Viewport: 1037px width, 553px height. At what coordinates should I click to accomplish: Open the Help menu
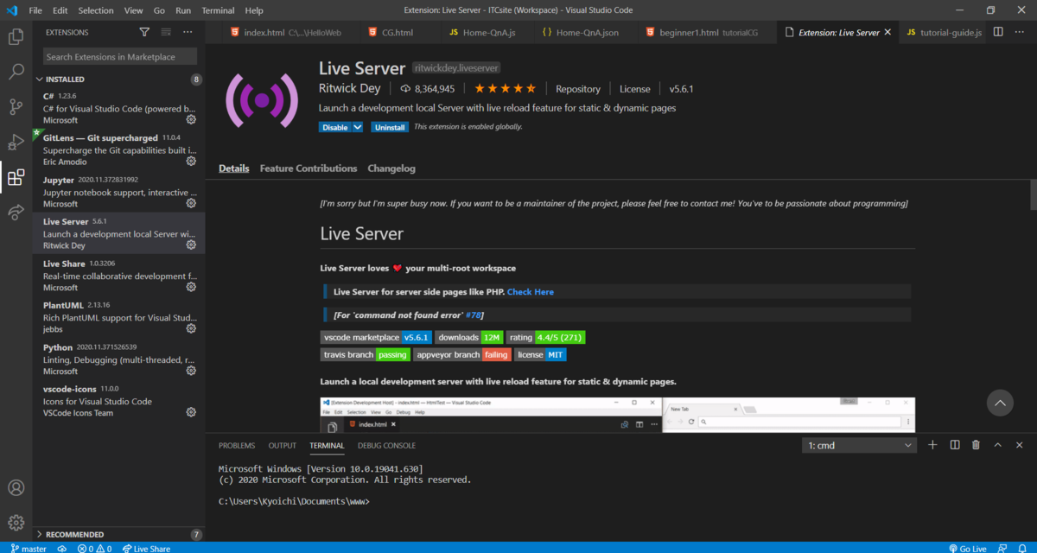pyautogui.click(x=254, y=10)
